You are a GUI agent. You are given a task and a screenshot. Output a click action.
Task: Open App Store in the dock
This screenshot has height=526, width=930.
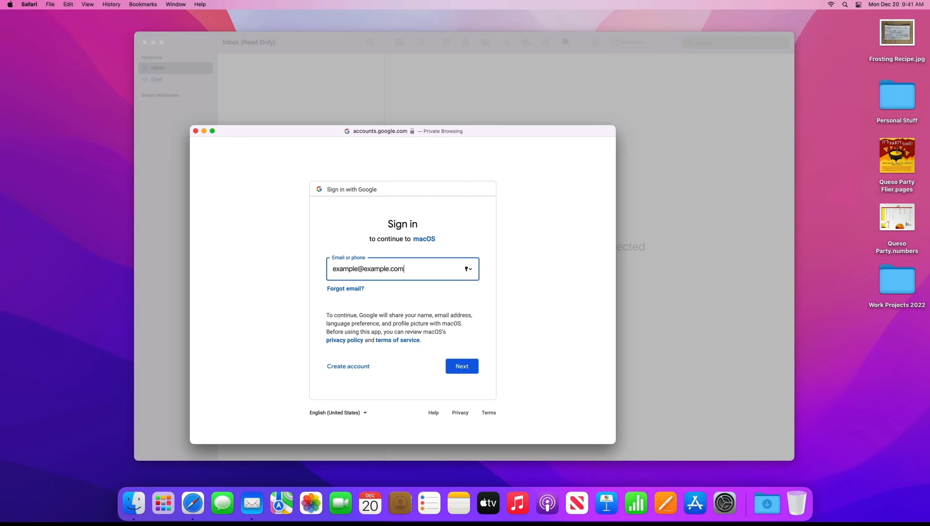tap(695, 503)
